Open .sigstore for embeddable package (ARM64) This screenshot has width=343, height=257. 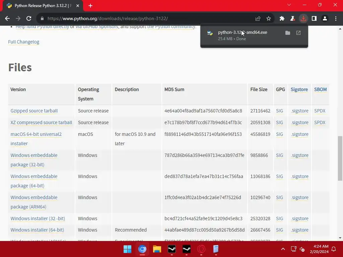299,197
